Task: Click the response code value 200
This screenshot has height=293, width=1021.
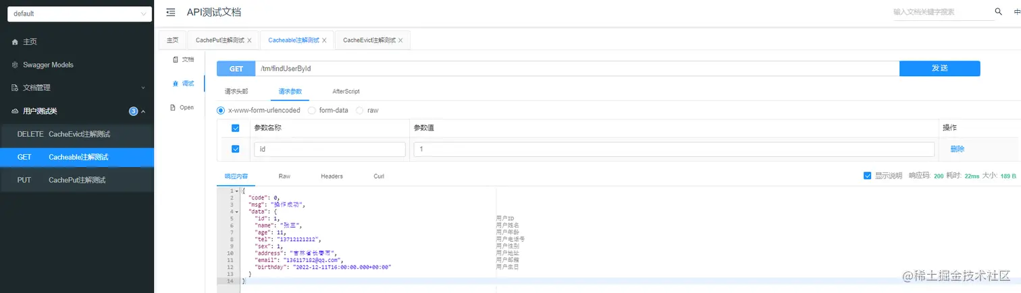Action: point(938,176)
